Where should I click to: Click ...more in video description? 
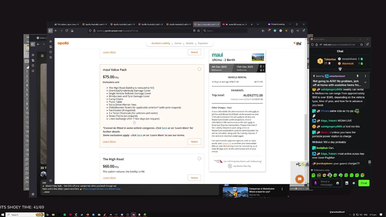[x=46, y=192]
